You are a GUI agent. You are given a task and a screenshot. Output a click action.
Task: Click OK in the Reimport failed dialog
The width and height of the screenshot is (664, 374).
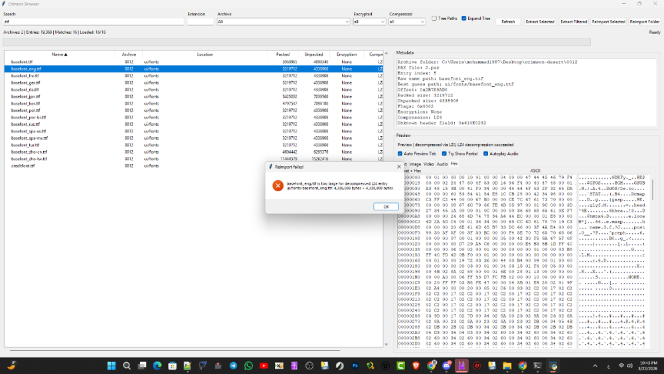point(386,207)
